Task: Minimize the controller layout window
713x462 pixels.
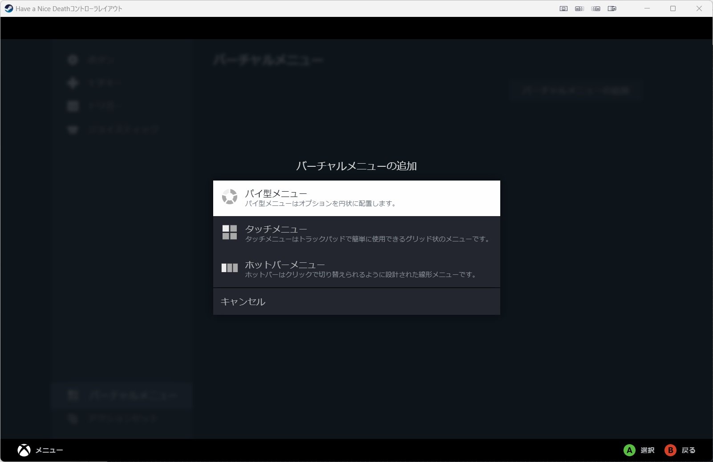Action: pos(647,8)
